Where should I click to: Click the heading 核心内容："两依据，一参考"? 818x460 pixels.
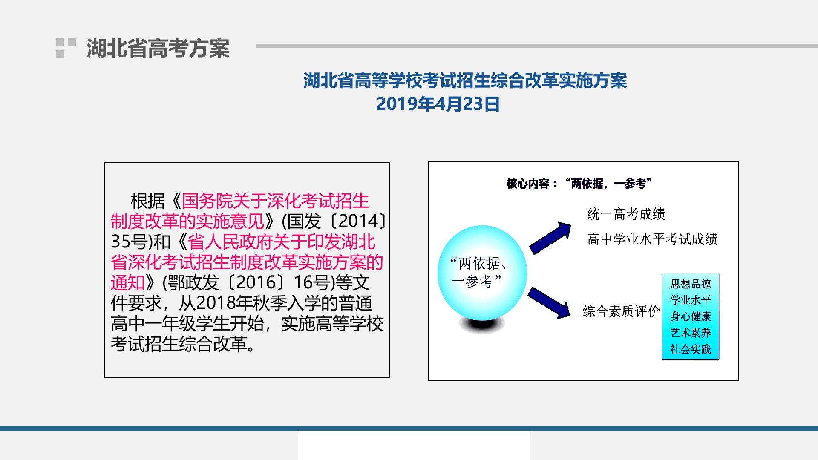579,184
